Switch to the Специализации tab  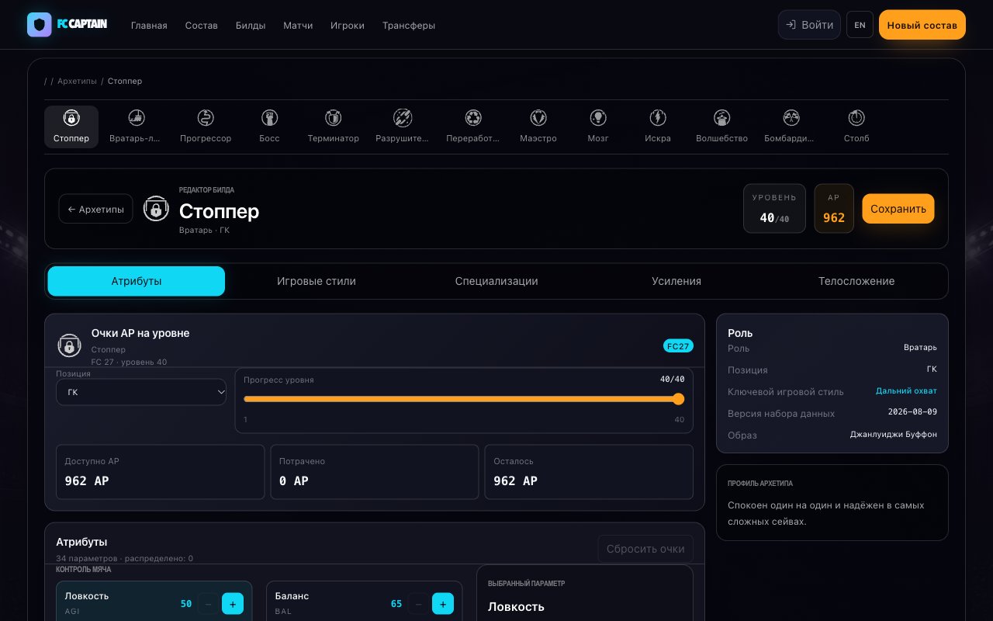[496, 281]
